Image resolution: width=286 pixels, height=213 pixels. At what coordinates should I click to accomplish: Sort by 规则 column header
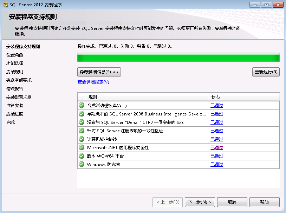pos(147,97)
